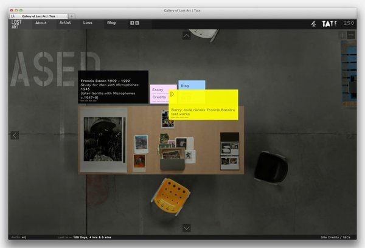Pan up using the top chevron
Image resolution: width=365 pixels, height=248 pixels.
(186, 36)
